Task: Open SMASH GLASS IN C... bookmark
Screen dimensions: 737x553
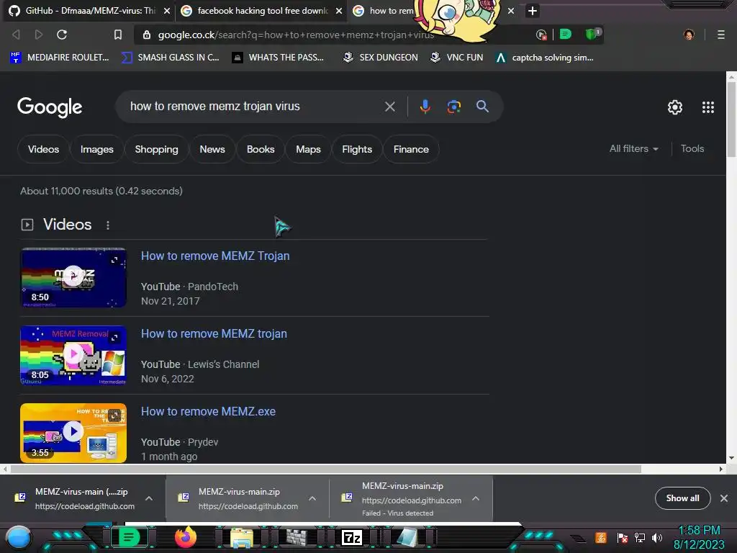Action: point(171,58)
